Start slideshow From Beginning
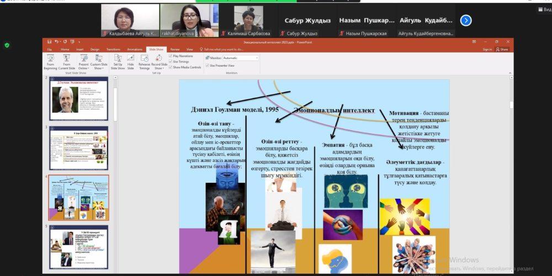Screen dimensions: 552x276 (x=51, y=62)
